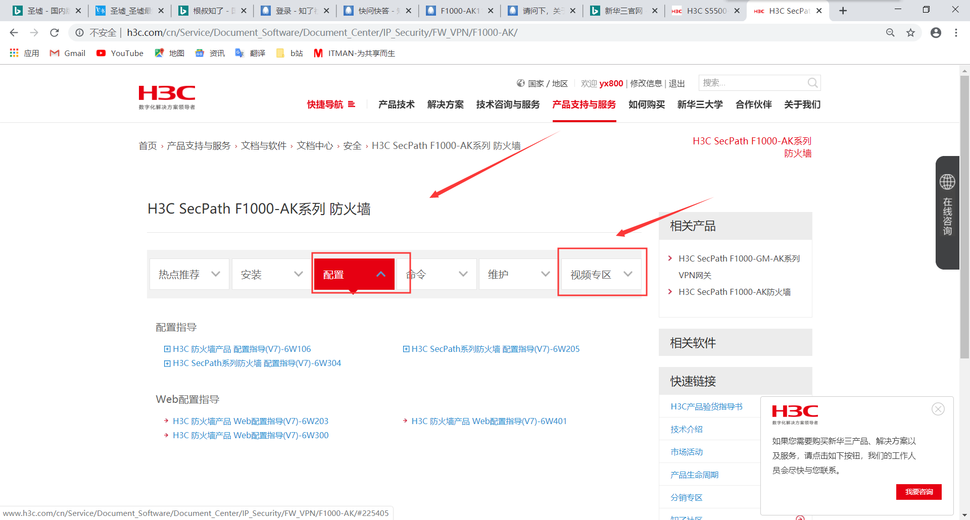The height and width of the screenshot is (520, 970).
Task: Open the ITMAN-为共享而生 bookmark
Action: click(355, 53)
